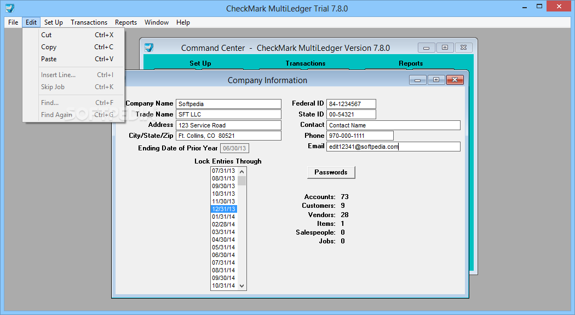This screenshot has width=575, height=315.
Task: Click down arrow of Lock Entries scrollbar
Action: (x=242, y=285)
